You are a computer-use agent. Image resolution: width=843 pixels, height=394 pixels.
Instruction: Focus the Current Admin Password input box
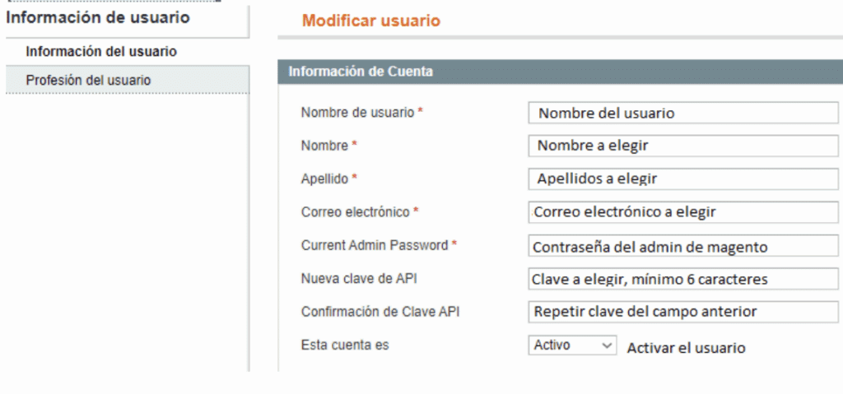(682, 246)
